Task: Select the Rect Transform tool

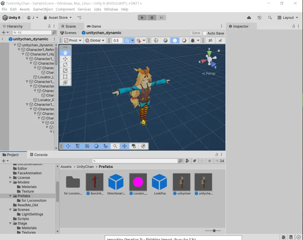Action: (65, 76)
